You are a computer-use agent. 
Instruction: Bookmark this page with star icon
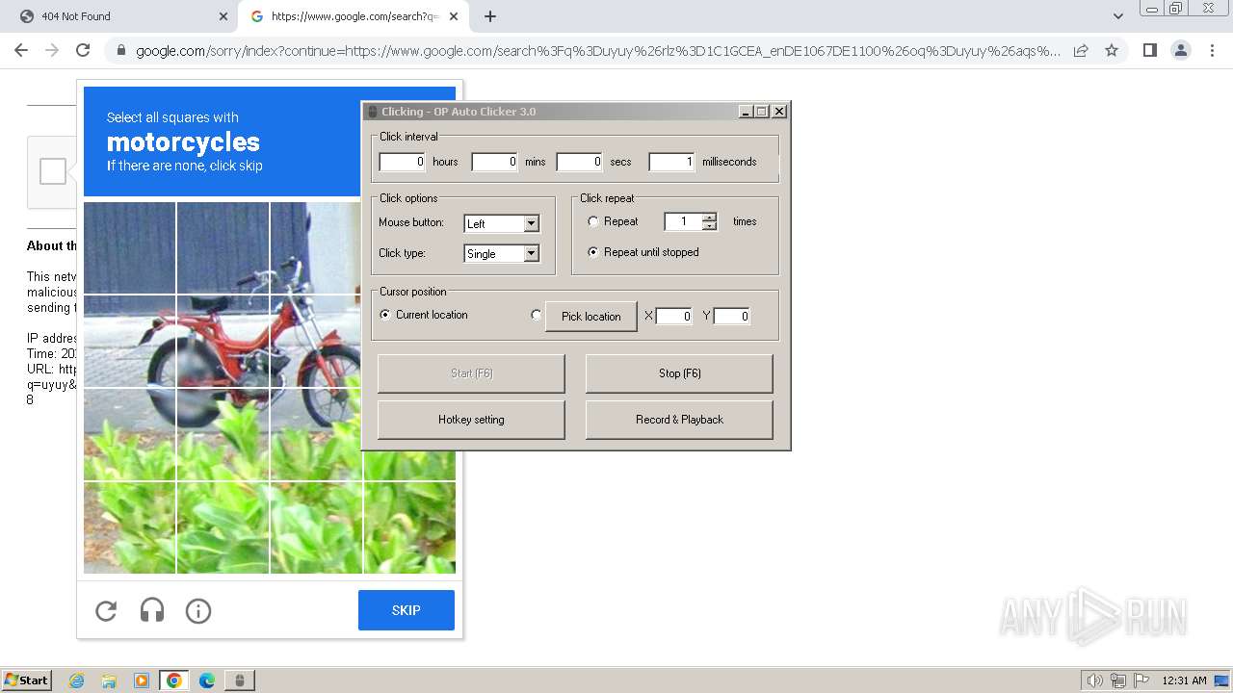click(x=1112, y=50)
